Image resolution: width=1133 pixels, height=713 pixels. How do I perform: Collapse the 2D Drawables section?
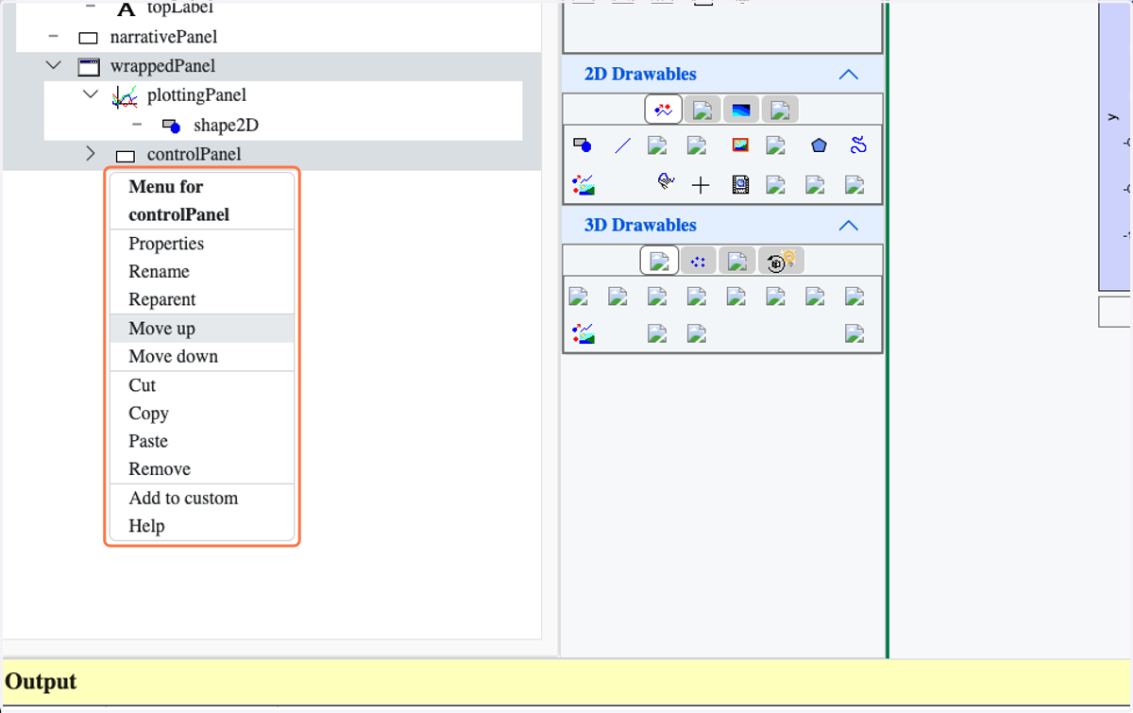pos(849,75)
